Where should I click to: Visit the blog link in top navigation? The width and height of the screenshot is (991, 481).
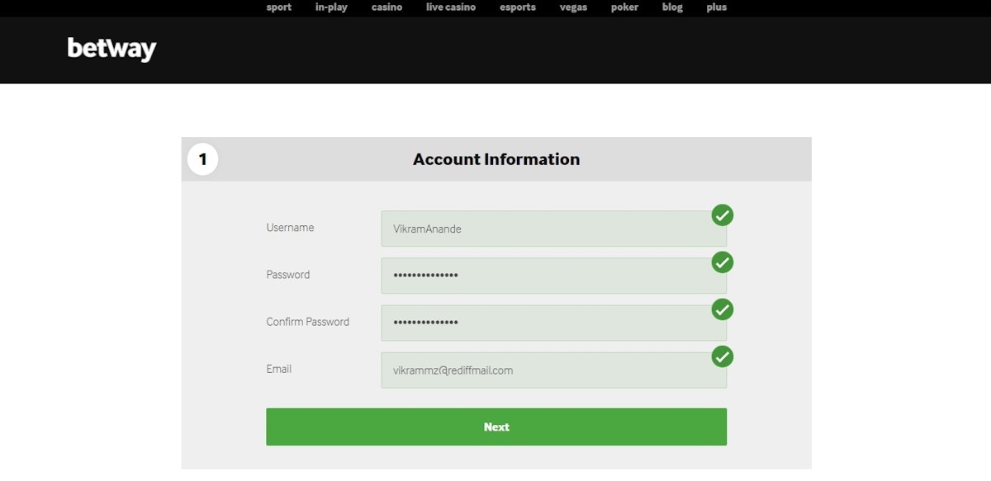tap(672, 7)
